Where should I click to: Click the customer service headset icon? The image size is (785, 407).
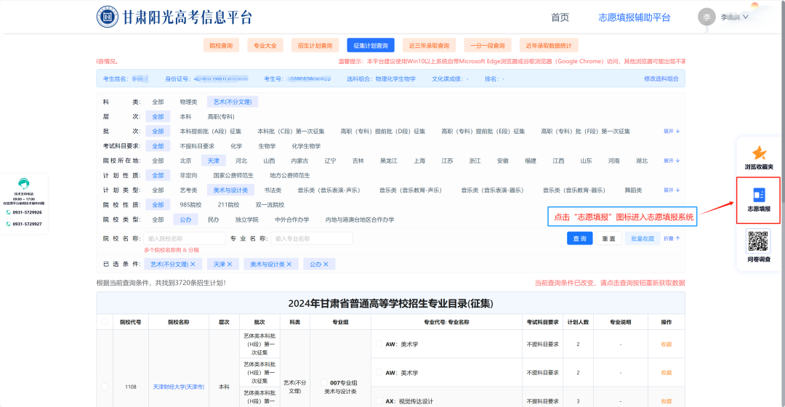pos(23,184)
